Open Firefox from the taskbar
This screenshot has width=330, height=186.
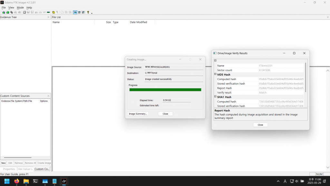point(16,181)
